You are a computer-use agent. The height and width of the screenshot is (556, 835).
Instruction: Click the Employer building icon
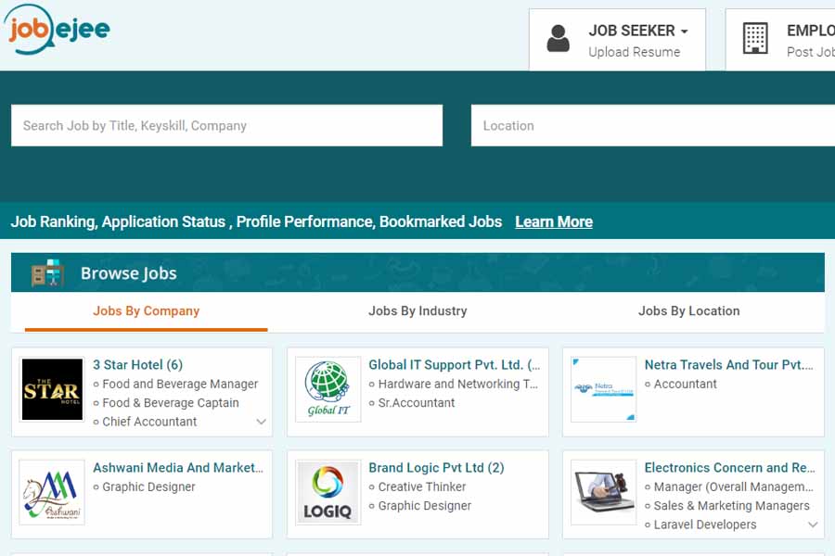pos(755,39)
